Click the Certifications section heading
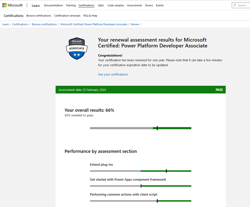This screenshot has height=207, width=250. point(14,16)
